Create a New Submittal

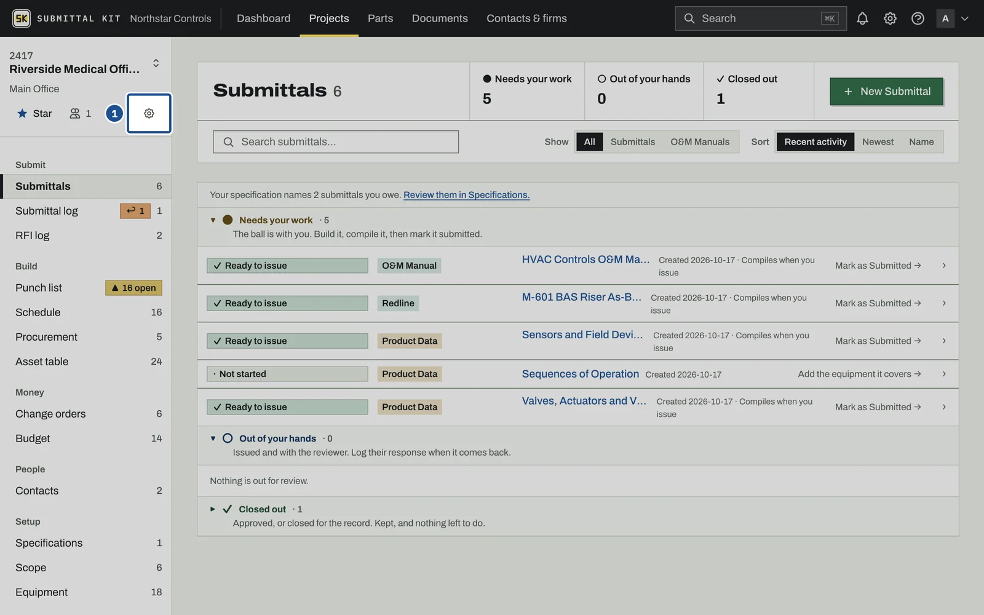886,92
